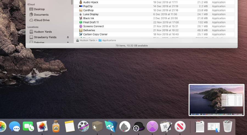This screenshot has height=135, width=247.
Task: Launch FaceTime from the Dock
Action: click(x=28, y=127)
